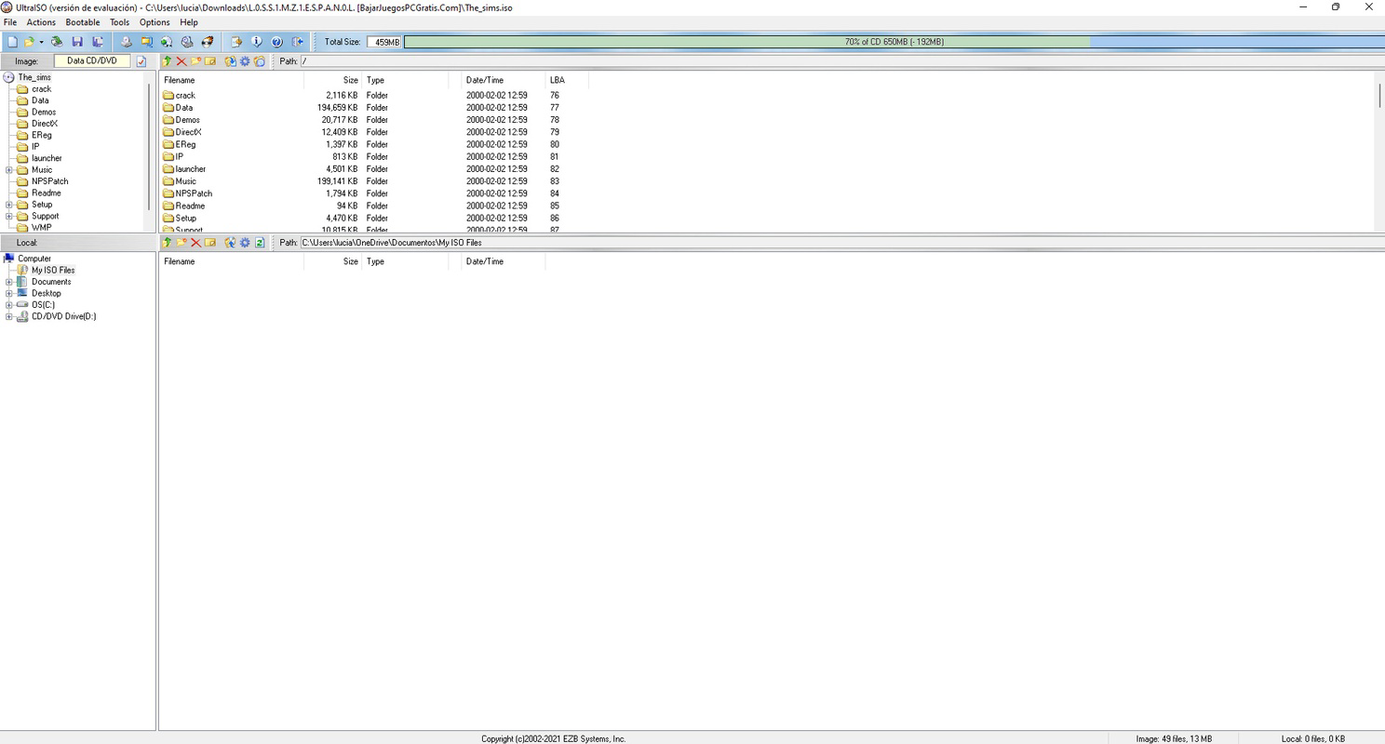The height and width of the screenshot is (744, 1385).
Task: Save the current ISO image
Action: [x=78, y=41]
